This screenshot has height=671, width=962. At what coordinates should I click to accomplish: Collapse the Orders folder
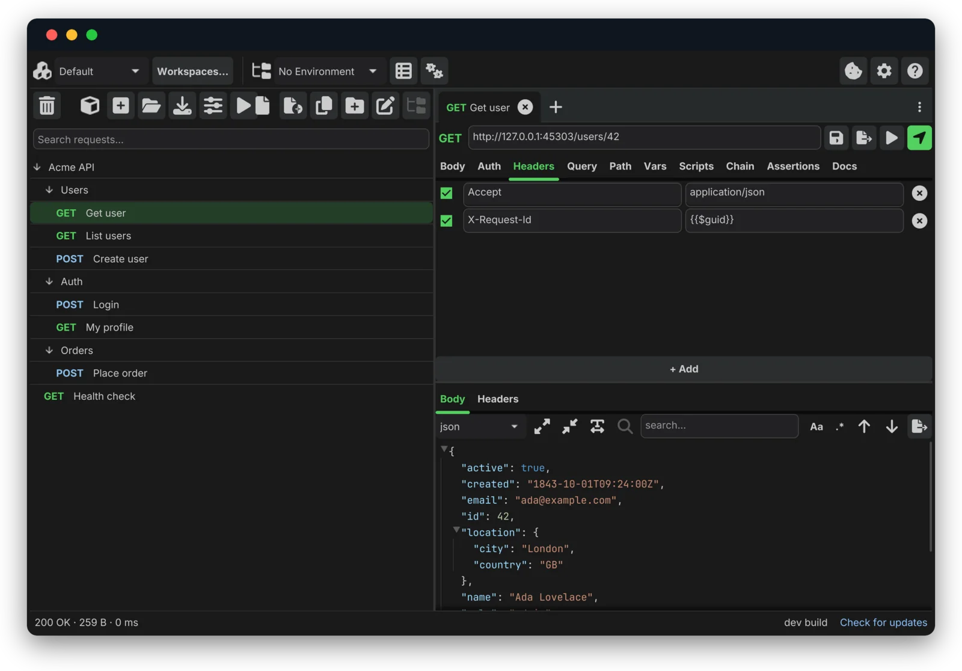pyautogui.click(x=49, y=350)
